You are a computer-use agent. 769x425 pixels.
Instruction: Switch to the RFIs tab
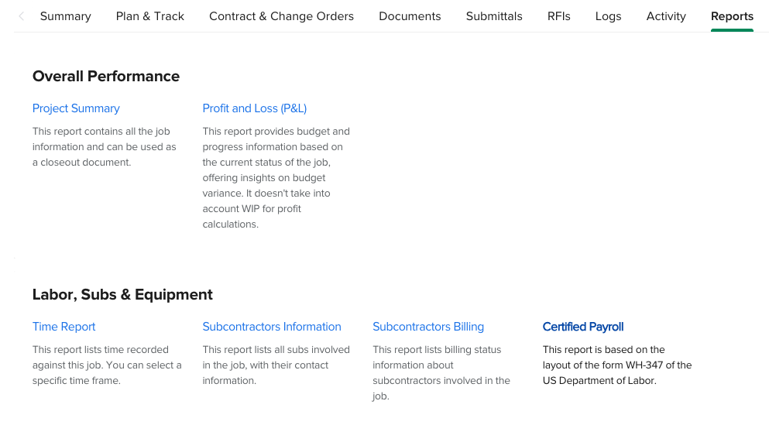tap(558, 16)
